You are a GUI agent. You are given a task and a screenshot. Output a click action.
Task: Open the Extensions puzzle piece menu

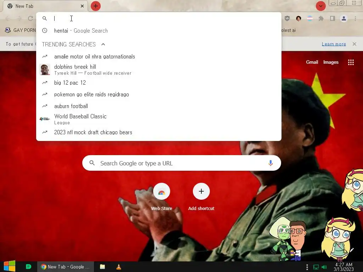(x=321, y=18)
